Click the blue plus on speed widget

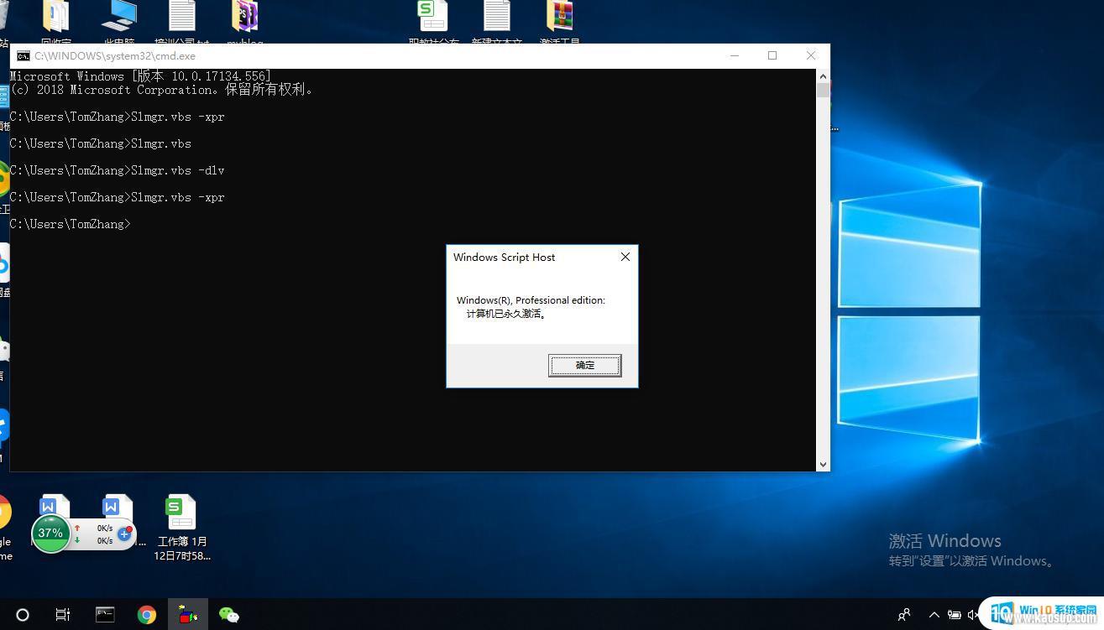click(124, 534)
